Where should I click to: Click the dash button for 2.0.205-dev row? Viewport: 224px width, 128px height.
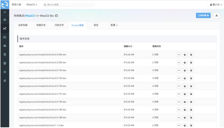[x=179, y=63]
